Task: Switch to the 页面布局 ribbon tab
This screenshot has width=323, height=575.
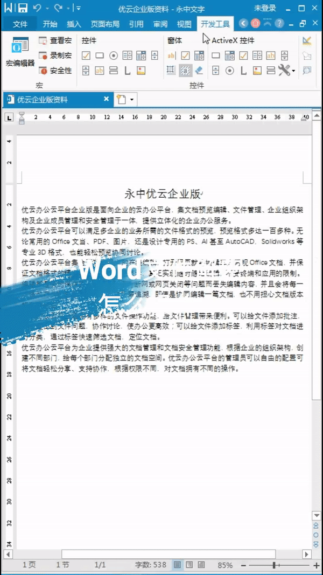Action: tap(105, 24)
